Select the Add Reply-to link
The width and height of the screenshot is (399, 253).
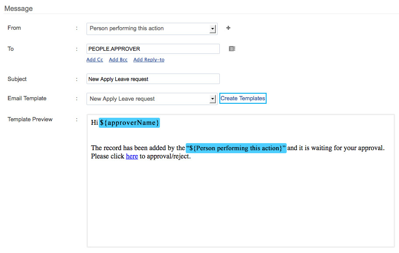click(149, 60)
